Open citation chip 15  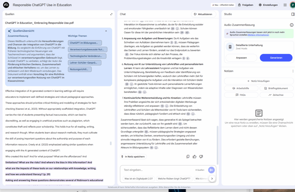[x=152, y=148]
